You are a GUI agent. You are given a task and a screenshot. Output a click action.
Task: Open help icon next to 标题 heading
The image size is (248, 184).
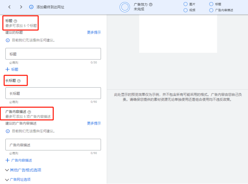click(15, 21)
